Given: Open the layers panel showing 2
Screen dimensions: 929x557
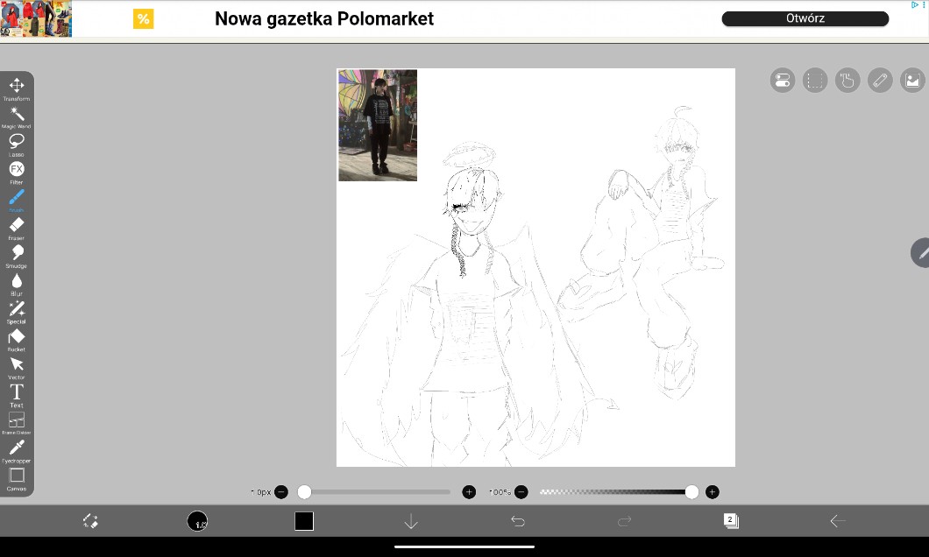Looking at the screenshot, I should (x=731, y=521).
